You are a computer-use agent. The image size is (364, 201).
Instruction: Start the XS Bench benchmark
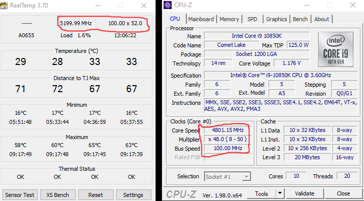(58, 195)
